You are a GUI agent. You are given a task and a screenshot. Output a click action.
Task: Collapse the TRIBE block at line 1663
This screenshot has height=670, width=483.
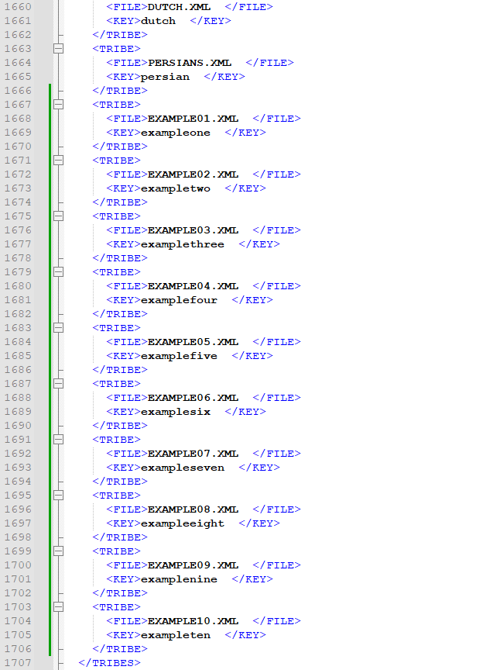point(59,49)
